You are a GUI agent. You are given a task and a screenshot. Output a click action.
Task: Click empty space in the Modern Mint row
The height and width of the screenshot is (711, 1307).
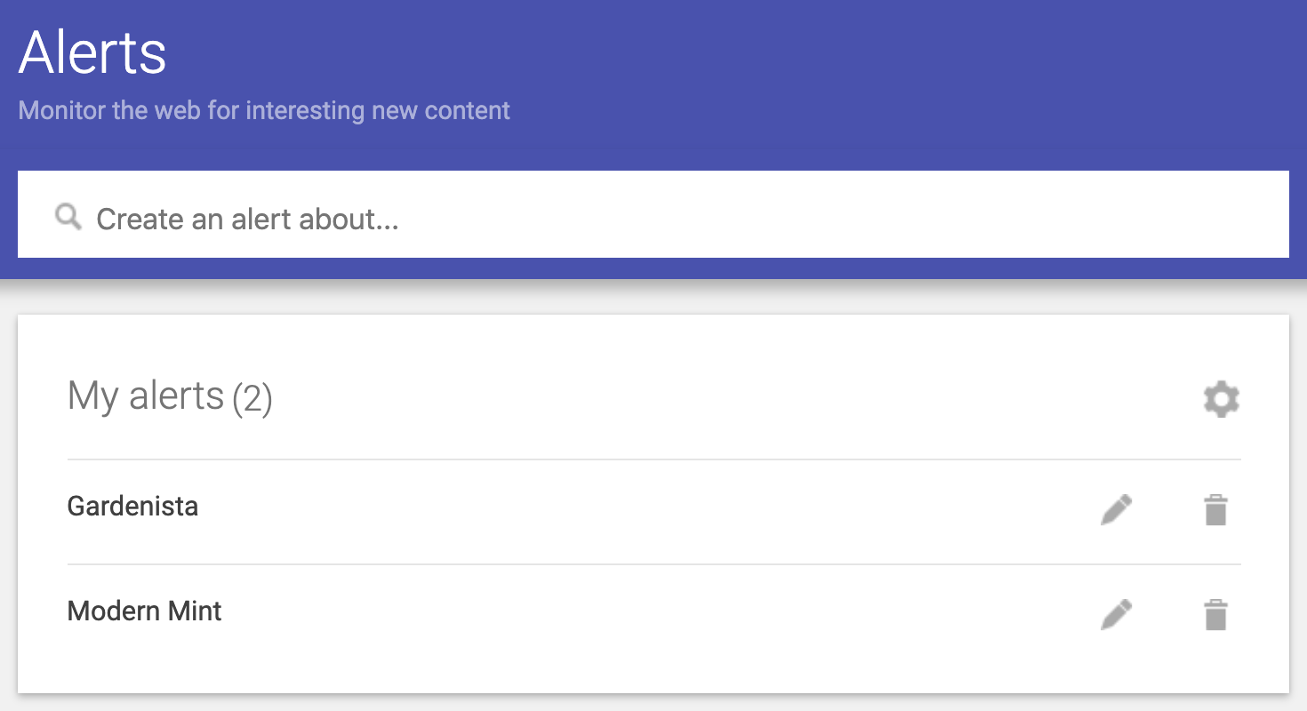(x=622, y=613)
